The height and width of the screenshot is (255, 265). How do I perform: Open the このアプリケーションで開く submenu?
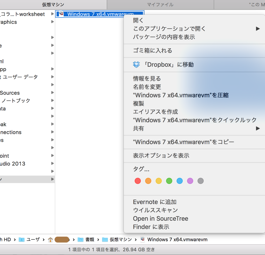[194, 29]
